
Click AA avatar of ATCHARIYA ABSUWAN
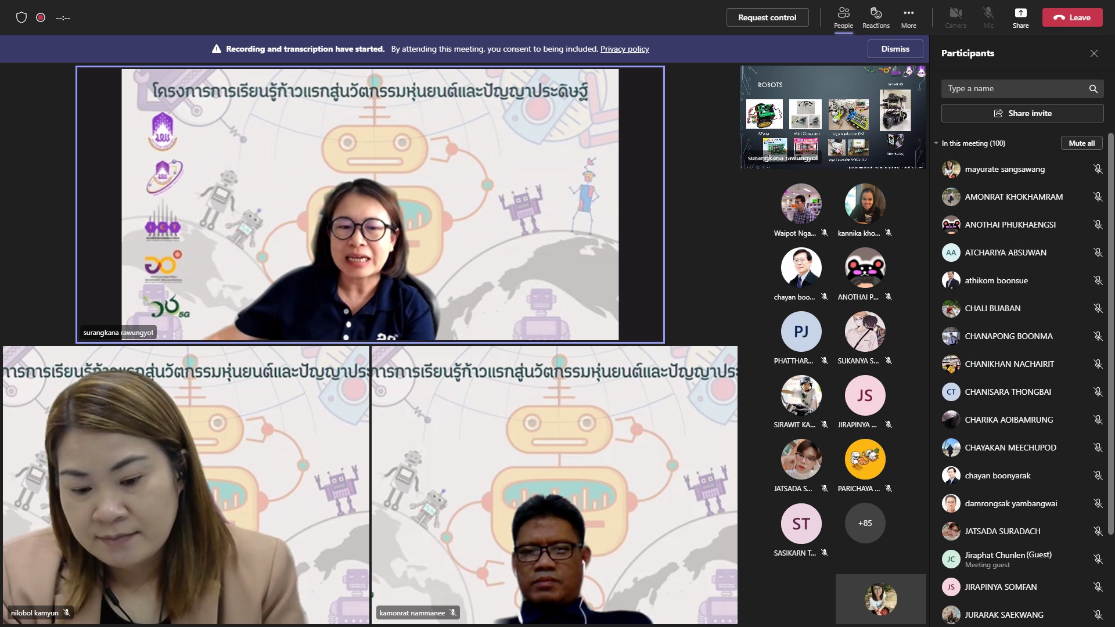951,253
